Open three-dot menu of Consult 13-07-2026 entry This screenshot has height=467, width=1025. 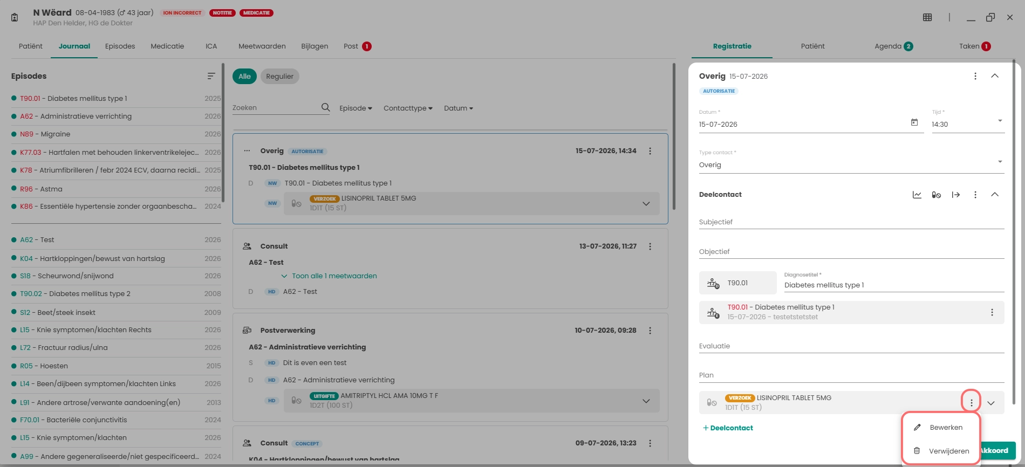650,246
